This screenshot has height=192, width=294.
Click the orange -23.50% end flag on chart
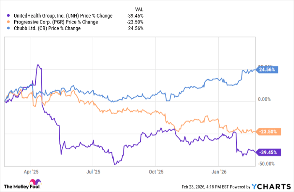267,131
